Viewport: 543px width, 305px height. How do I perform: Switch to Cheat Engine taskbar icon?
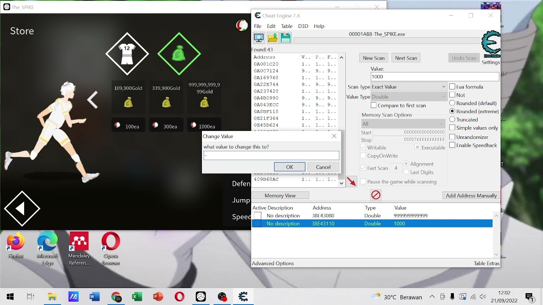pyautogui.click(x=243, y=297)
